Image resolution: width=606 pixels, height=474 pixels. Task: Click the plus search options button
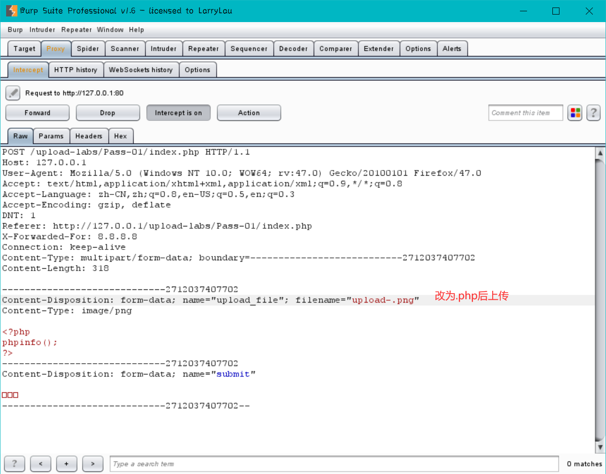click(x=67, y=464)
